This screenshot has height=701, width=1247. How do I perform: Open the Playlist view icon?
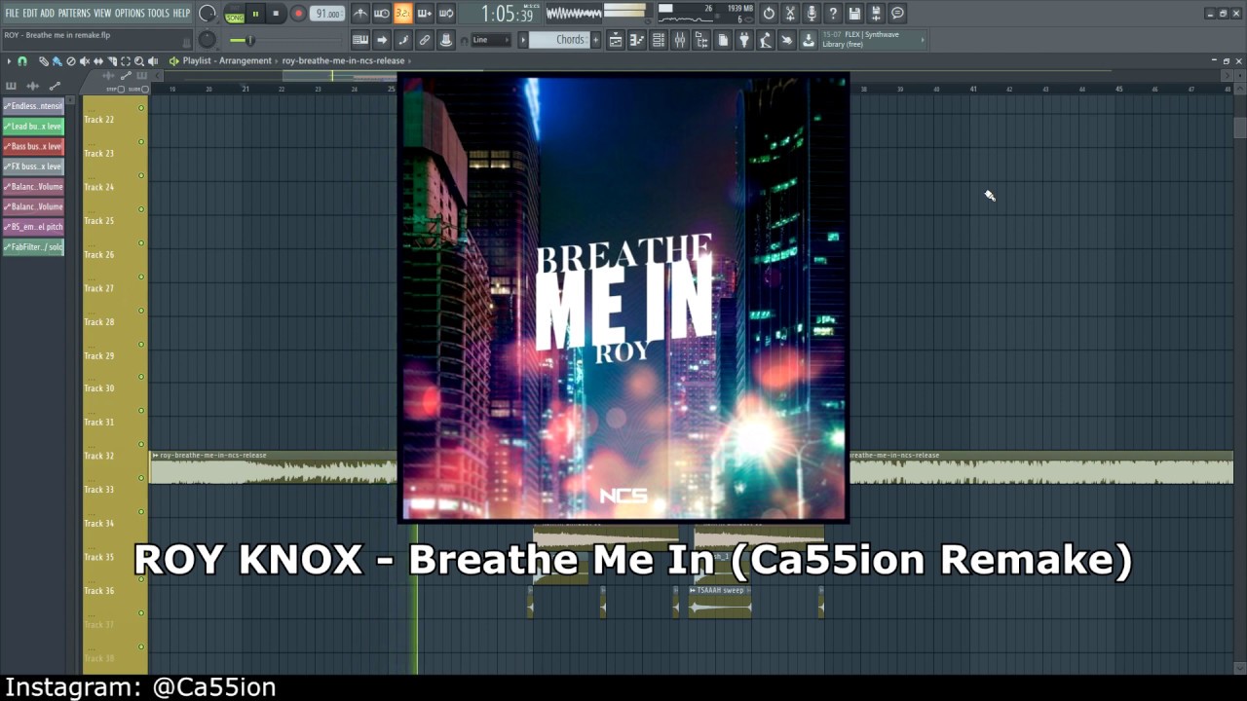coord(616,40)
